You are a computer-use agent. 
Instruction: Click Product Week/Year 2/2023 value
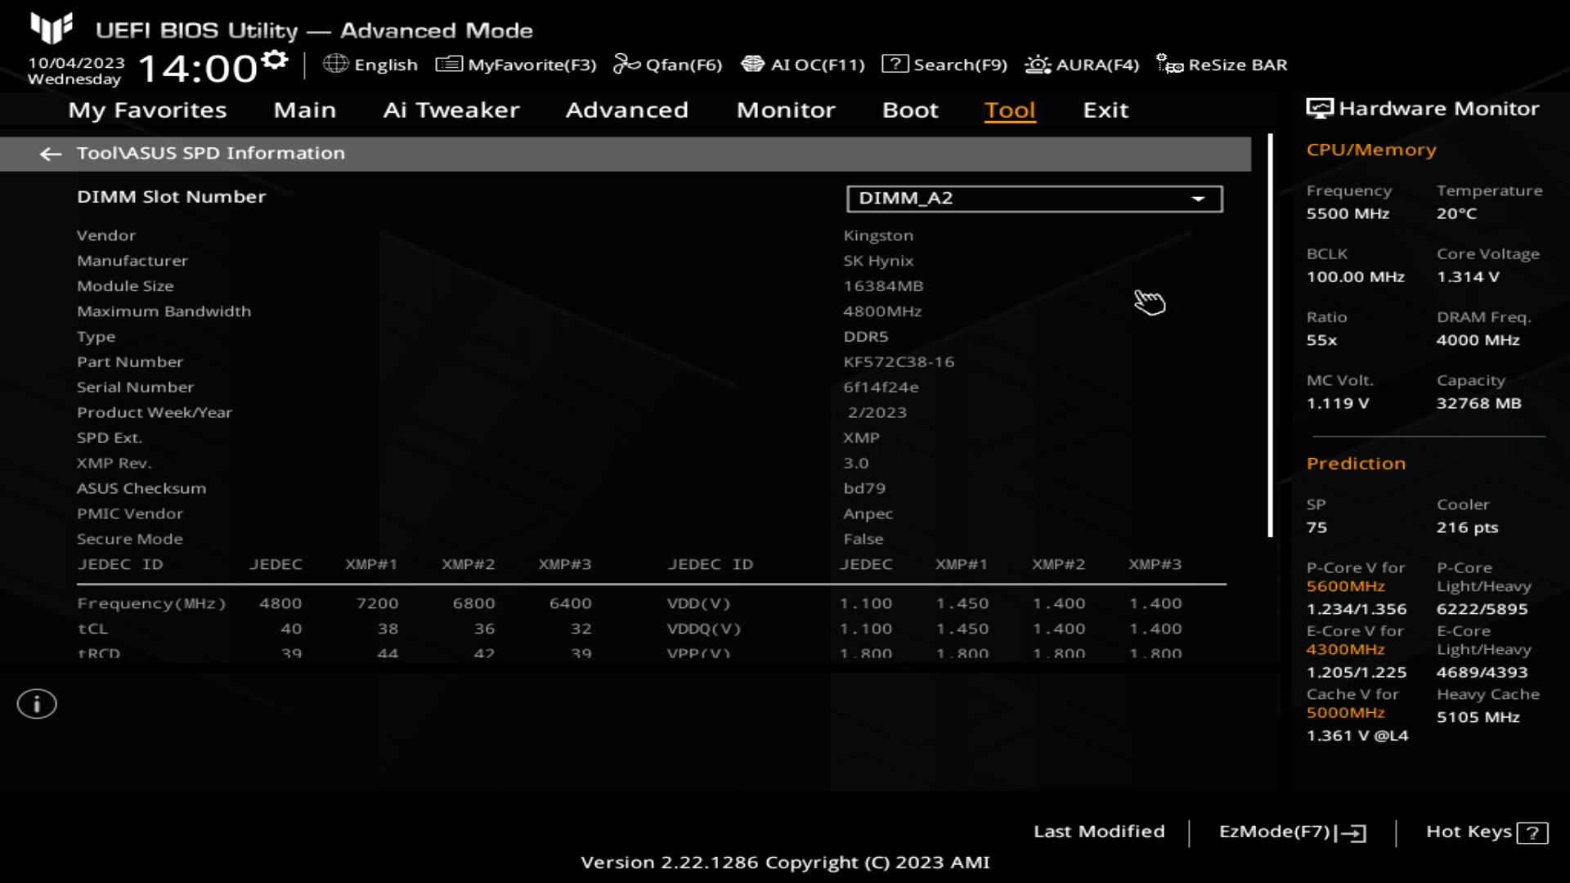877,413
